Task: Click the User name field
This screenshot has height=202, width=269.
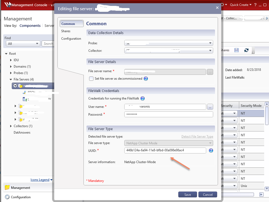Action: 165,107
